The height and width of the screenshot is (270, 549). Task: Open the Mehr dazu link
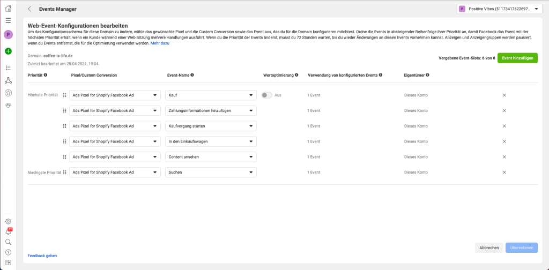(x=160, y=43)
